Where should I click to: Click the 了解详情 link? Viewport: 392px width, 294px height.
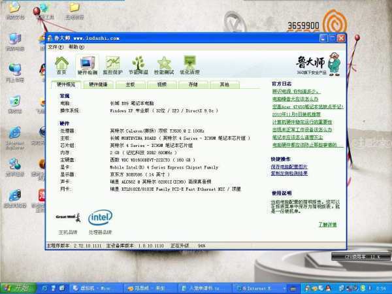point(327,225)
